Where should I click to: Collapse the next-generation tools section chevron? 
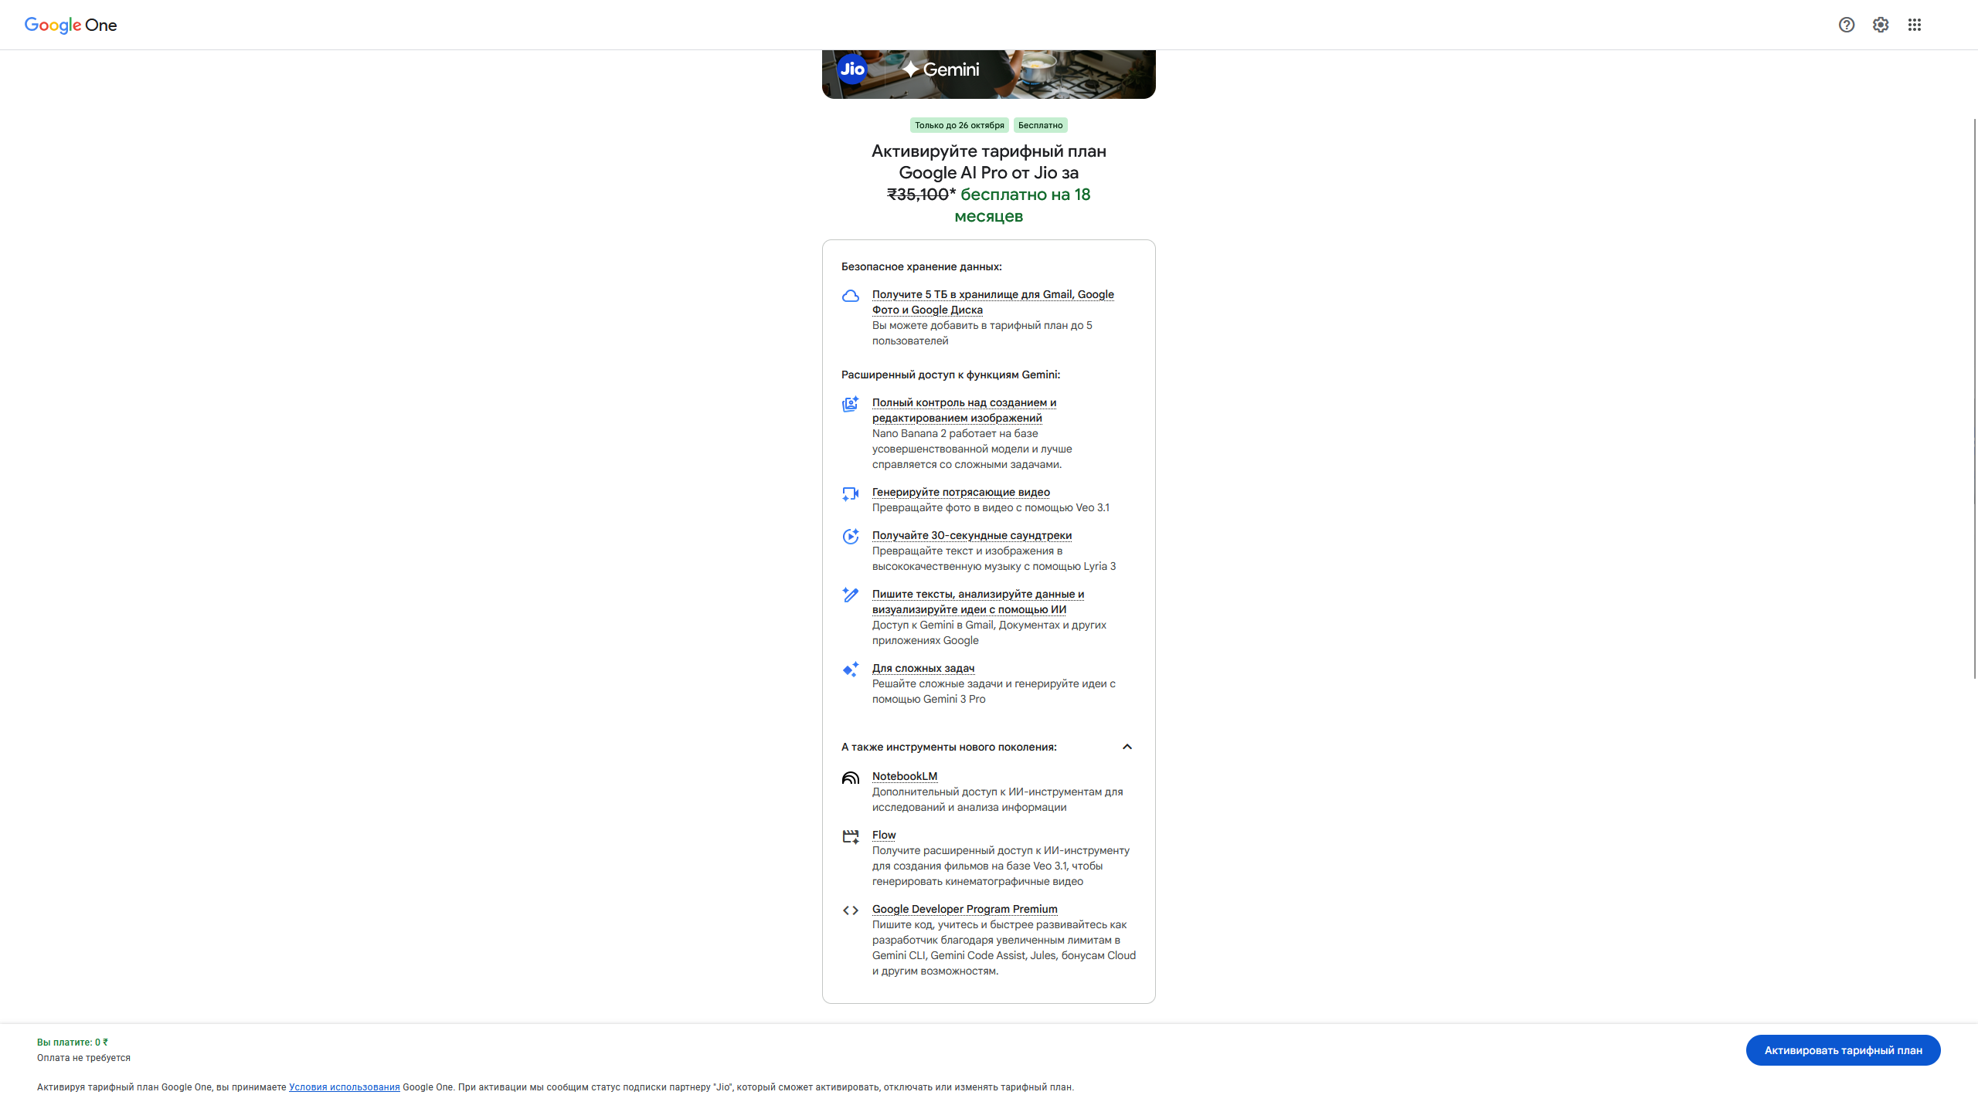(x=1127, y=747)
